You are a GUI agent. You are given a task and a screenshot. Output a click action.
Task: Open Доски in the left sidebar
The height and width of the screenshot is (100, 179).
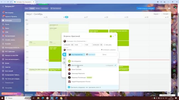click(x=7, y=63)
